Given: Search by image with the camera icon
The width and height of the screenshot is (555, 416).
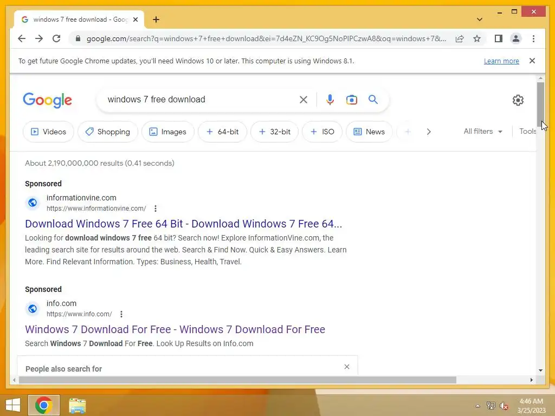Looking at the screenshot, I should pyautogui.click(x=351, y=100).
